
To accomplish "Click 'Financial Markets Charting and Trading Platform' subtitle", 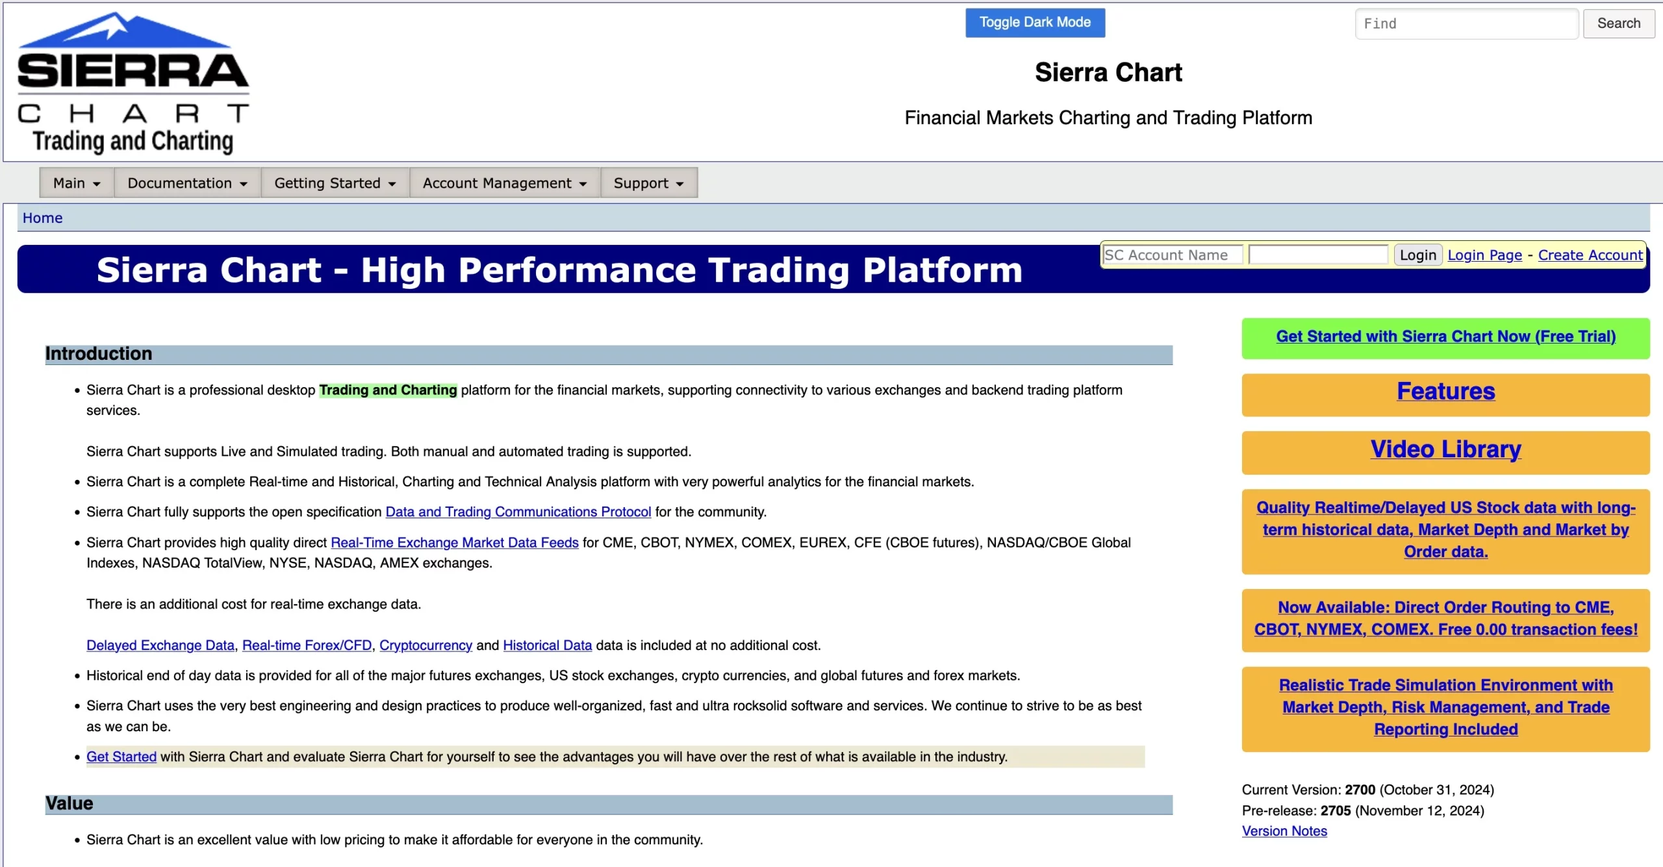I will (1108, 118).
